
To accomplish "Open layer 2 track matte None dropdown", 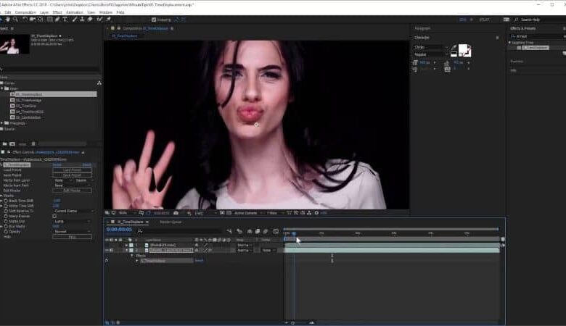I will tap(268, 251).
